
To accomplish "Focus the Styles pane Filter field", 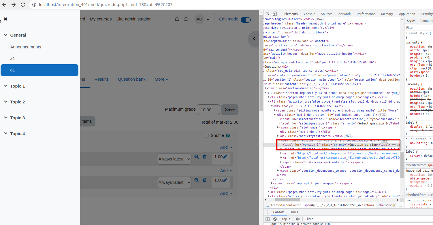I will (419, 28).
